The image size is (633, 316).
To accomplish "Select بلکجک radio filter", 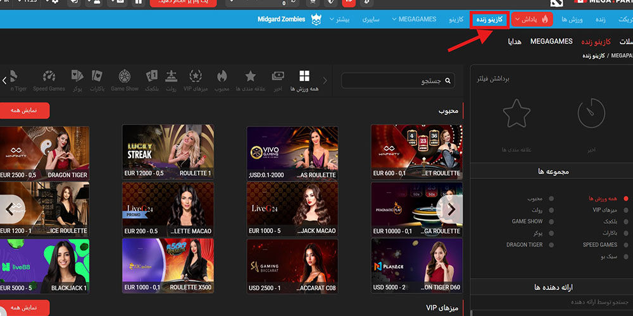I will click(626, 222).
